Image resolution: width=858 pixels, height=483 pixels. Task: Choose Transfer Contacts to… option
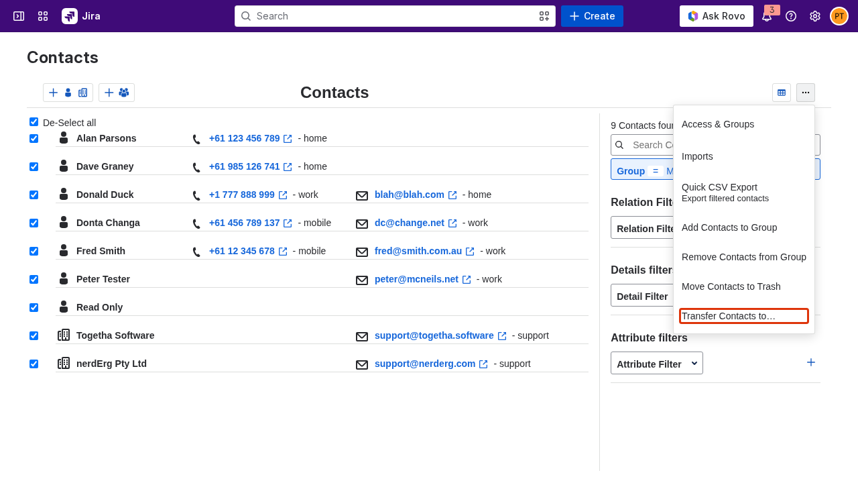[x=744, y=316]
